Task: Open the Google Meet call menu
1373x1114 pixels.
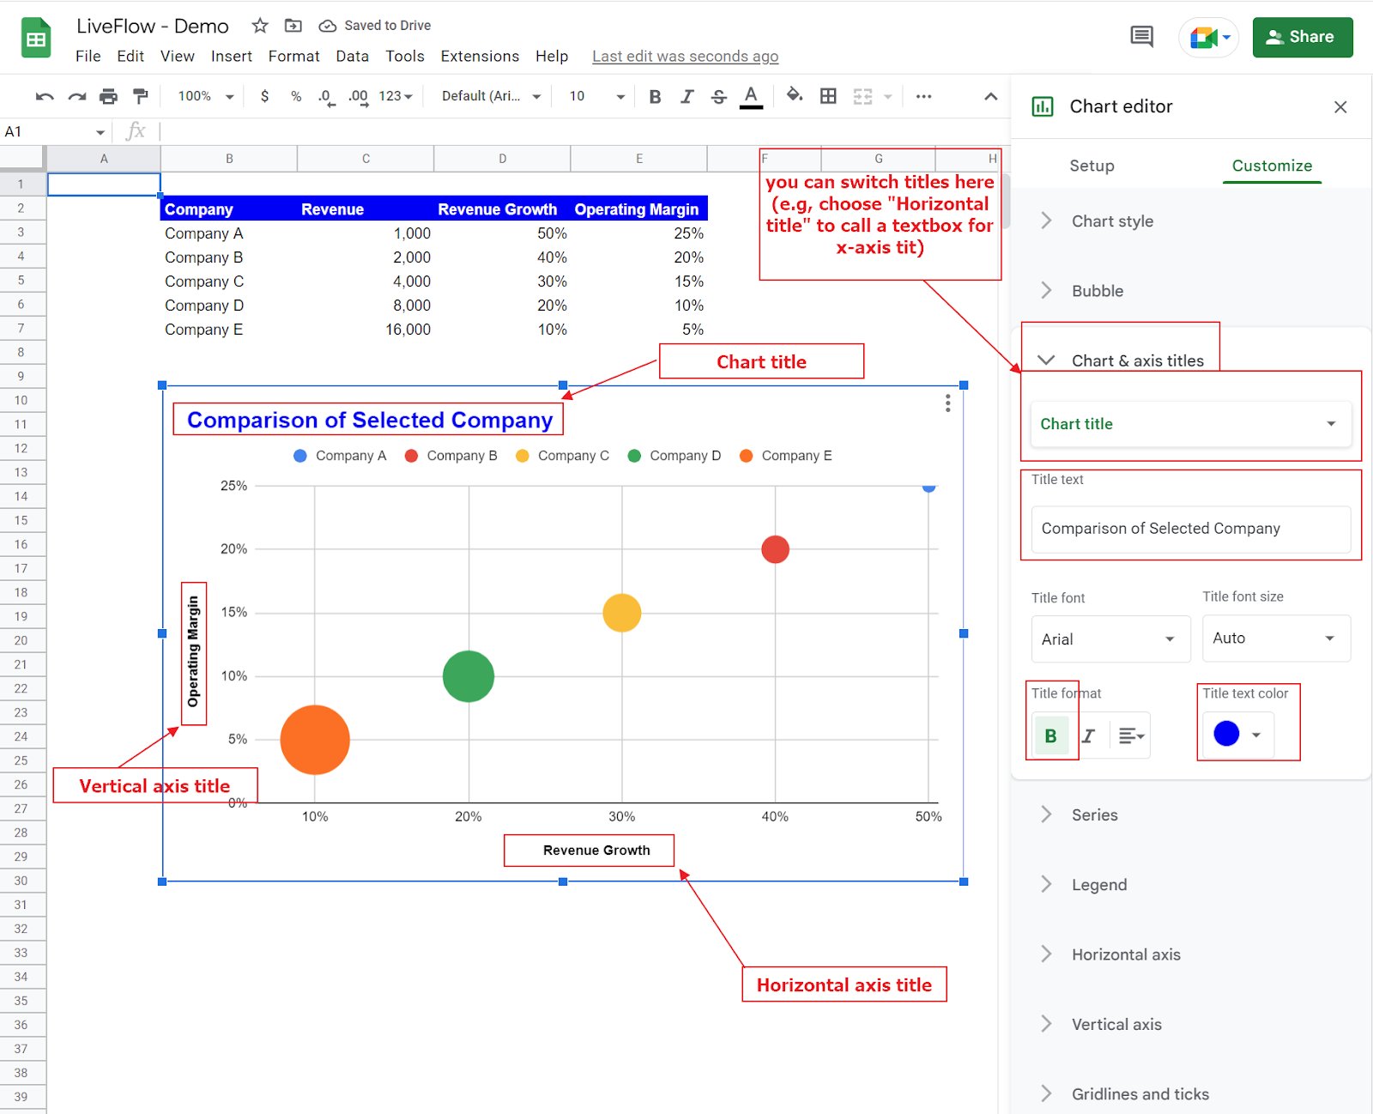Action: pyautogui.click(x=1210, y=38)
